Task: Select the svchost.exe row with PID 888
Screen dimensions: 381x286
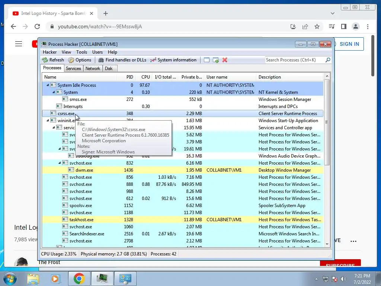Action: tap(183, 184)
